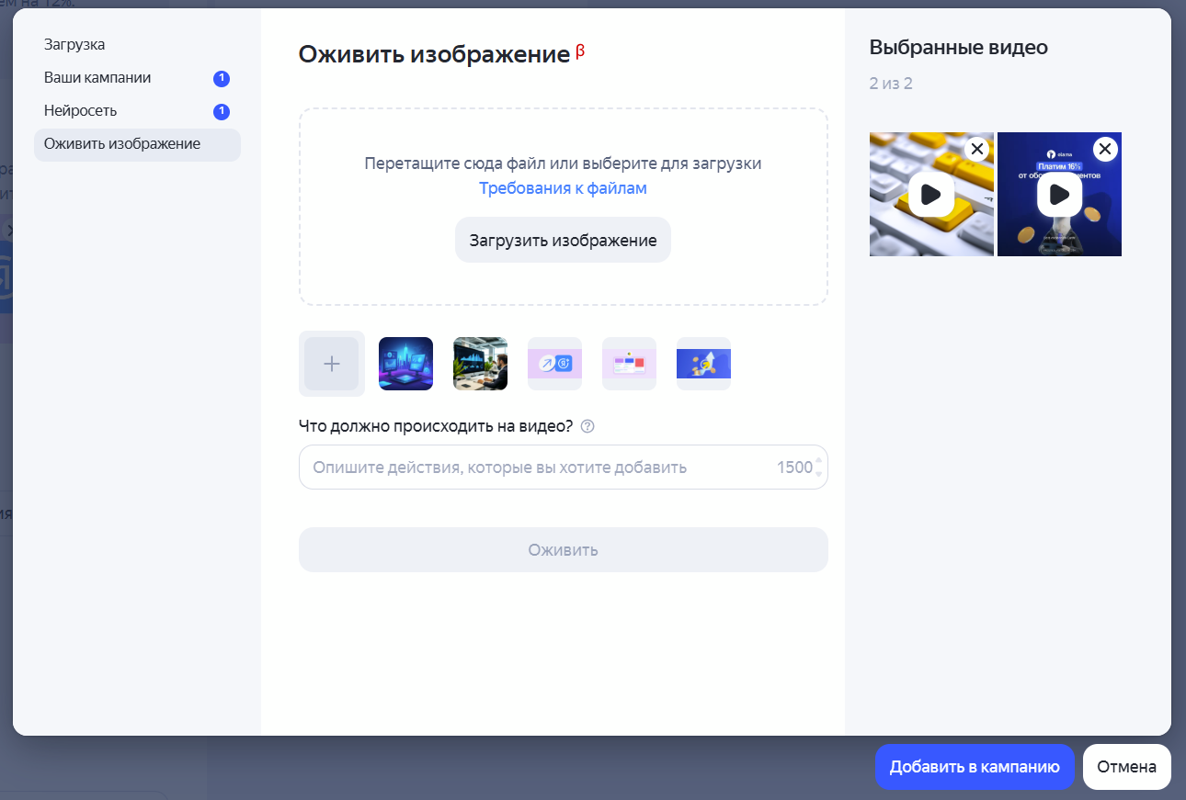Click the plus tile to add image
This screenshot has width=1186, height=800.
click(x=332, y=364)
